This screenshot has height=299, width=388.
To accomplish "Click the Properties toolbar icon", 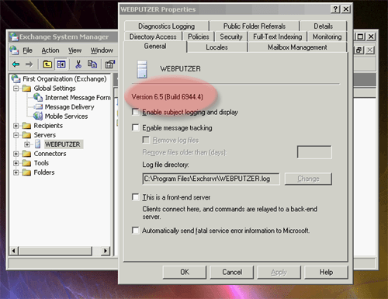I will coord(109,64).
